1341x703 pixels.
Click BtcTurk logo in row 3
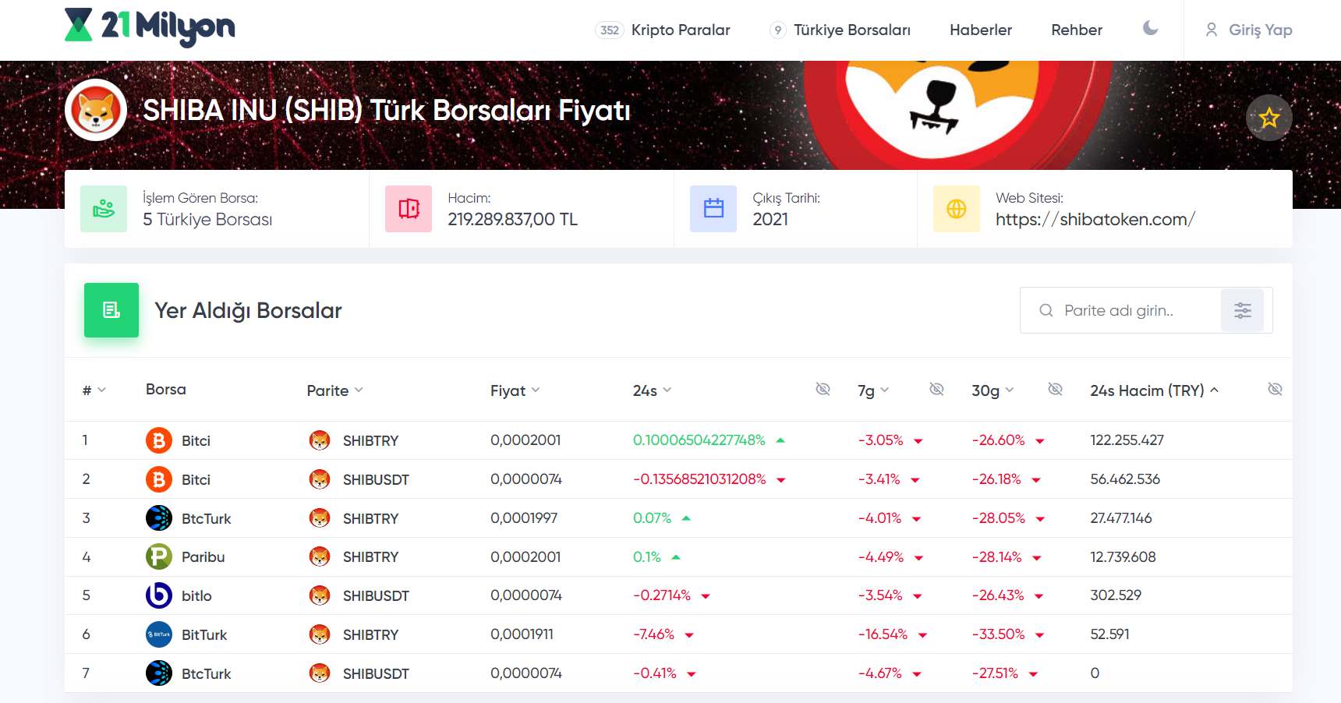point(159,518)
